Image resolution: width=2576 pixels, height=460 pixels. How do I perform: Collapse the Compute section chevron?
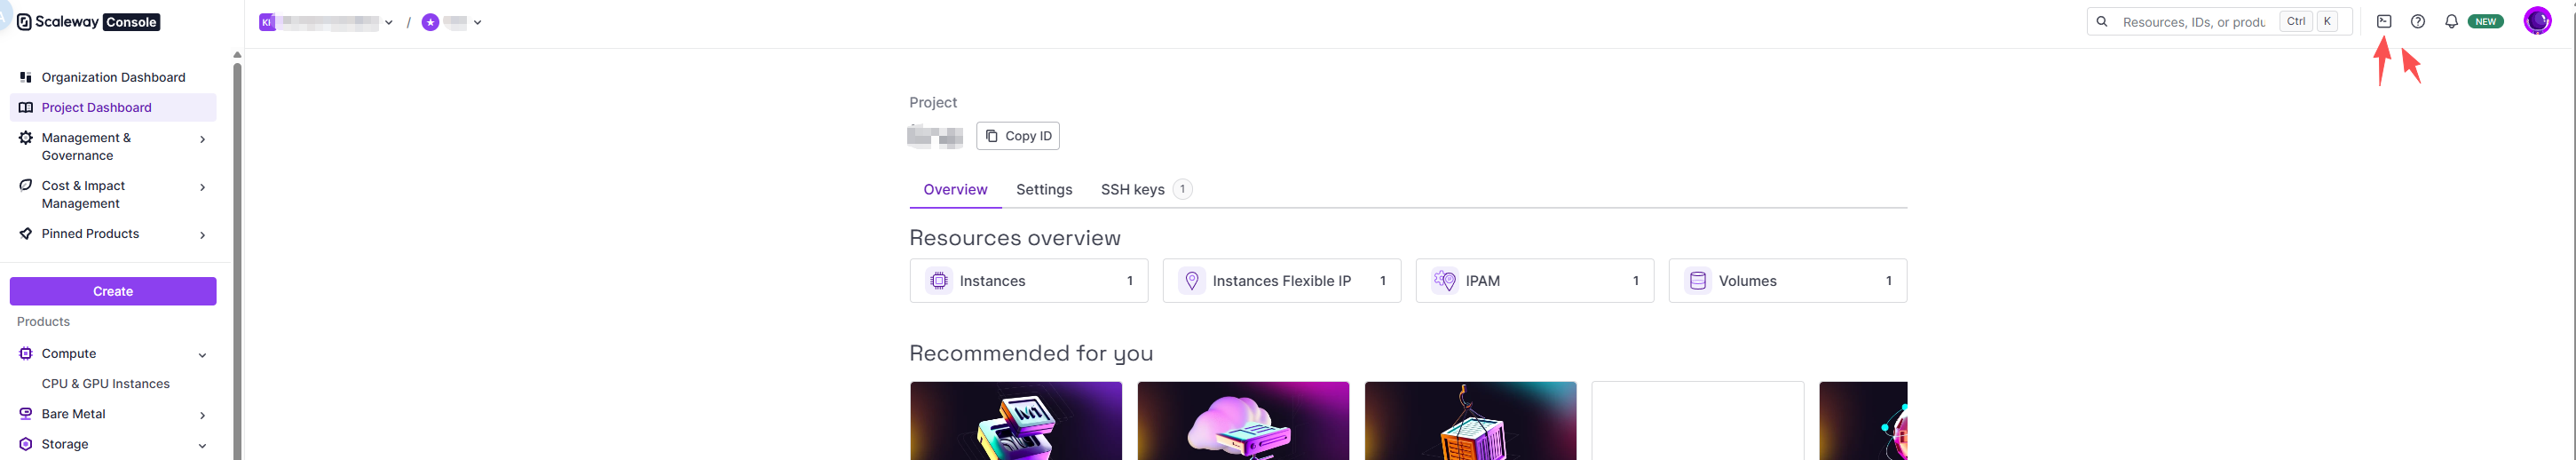click(203, 355)
